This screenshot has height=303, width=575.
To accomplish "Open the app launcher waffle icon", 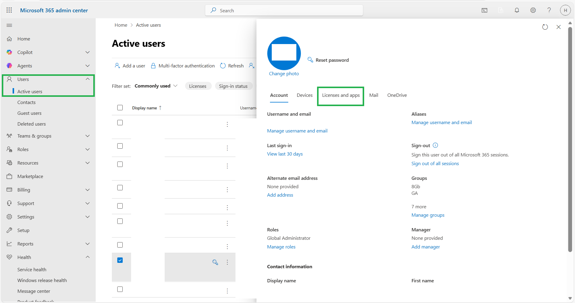I will (9, 10).
